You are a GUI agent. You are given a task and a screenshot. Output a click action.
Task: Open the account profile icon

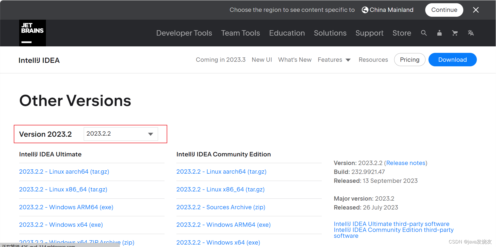click(440, 33)
